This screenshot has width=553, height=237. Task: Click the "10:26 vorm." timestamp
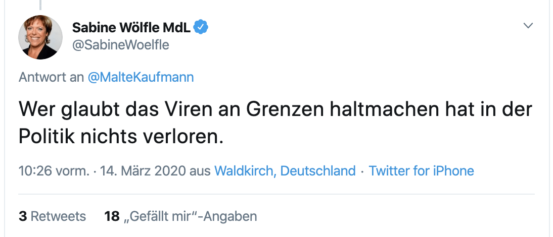click(54, 170)
